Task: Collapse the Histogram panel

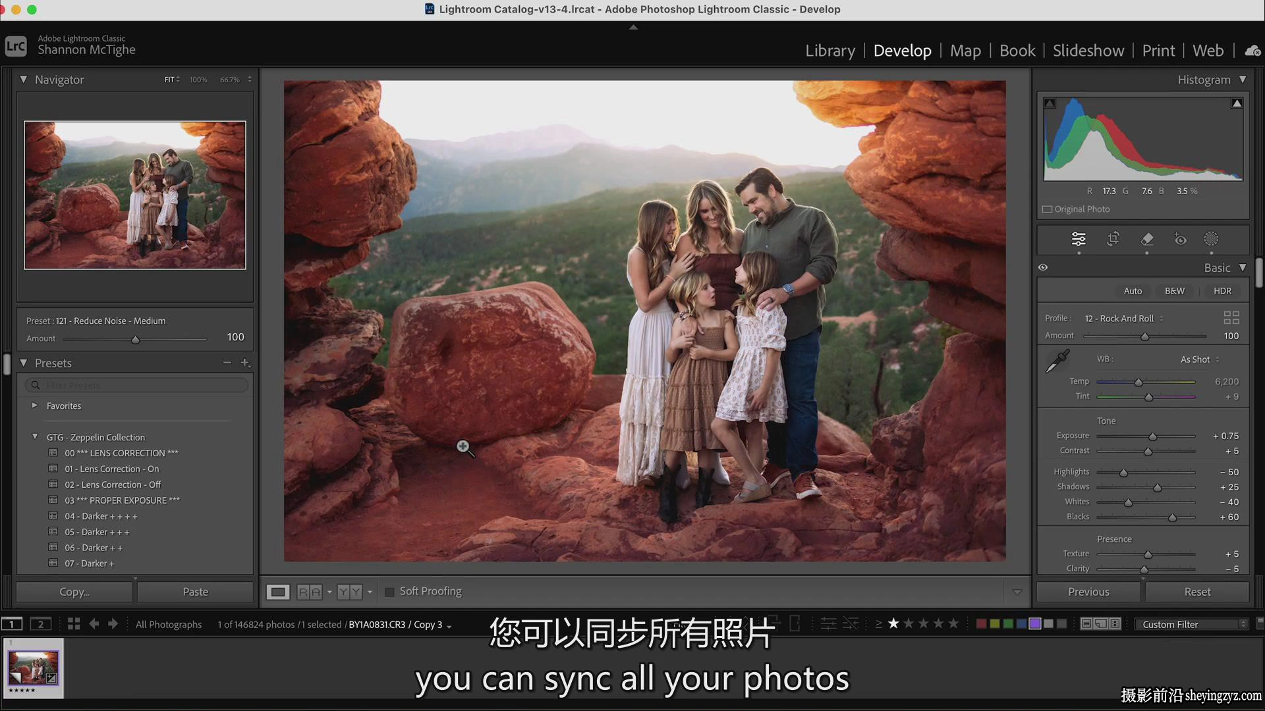Action: [1243, 80]
